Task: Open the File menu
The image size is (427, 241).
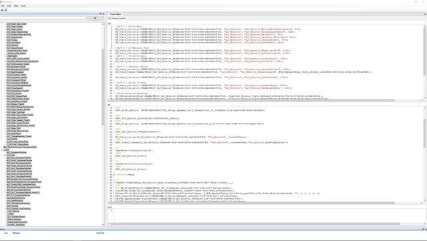Action: (3, 6)
